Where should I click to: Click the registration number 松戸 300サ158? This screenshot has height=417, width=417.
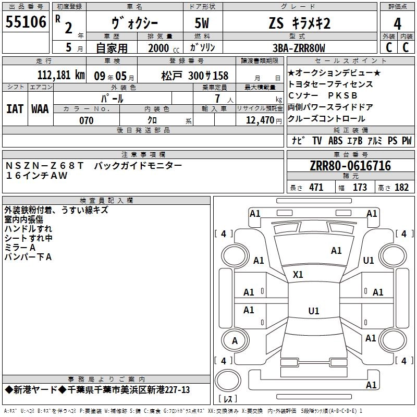(194, 76)
